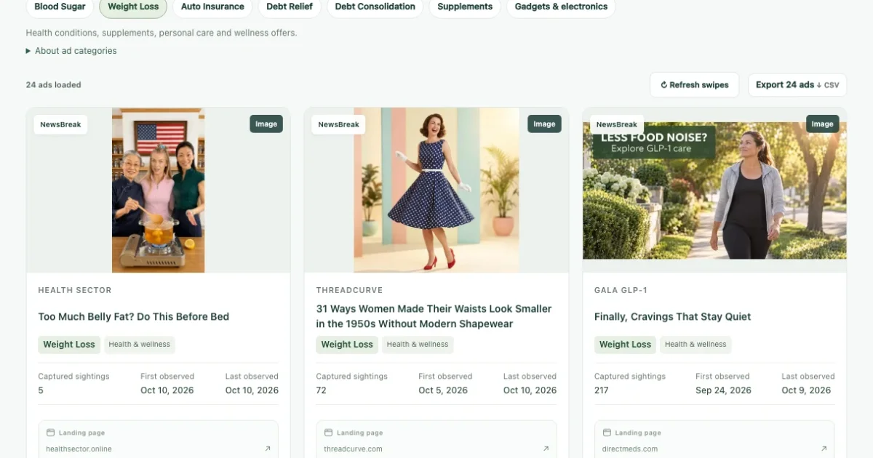The image size is (873, 458).
Task: Click the Weight Loss tag on the Health Sector card
Action: point(69,345)
